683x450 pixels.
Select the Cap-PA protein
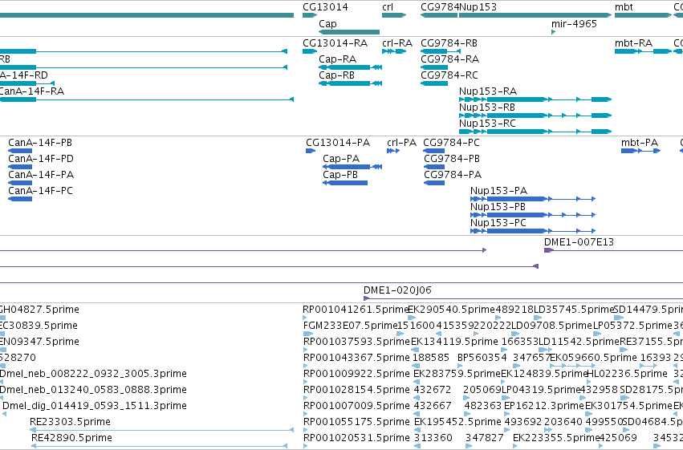click(352, 167)
